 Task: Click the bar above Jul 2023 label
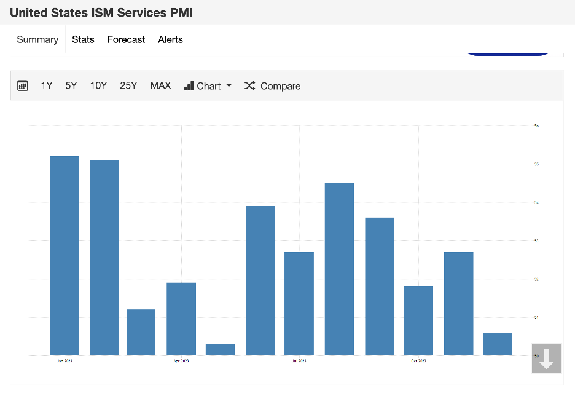[299, 303]
